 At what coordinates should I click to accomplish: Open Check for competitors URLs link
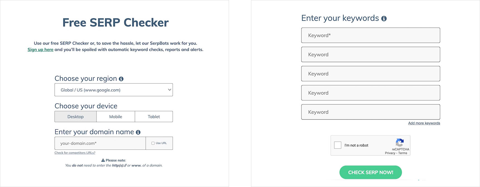tap(75, 153)
